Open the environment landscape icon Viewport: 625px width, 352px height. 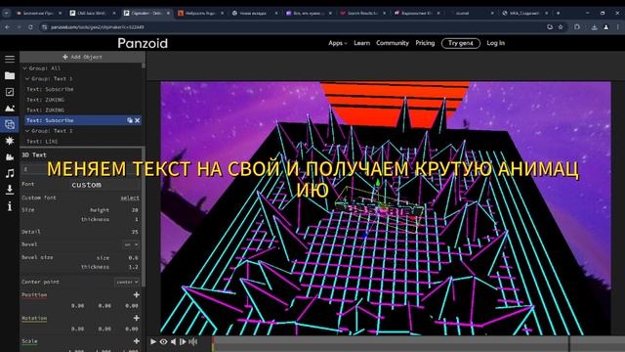10,109
